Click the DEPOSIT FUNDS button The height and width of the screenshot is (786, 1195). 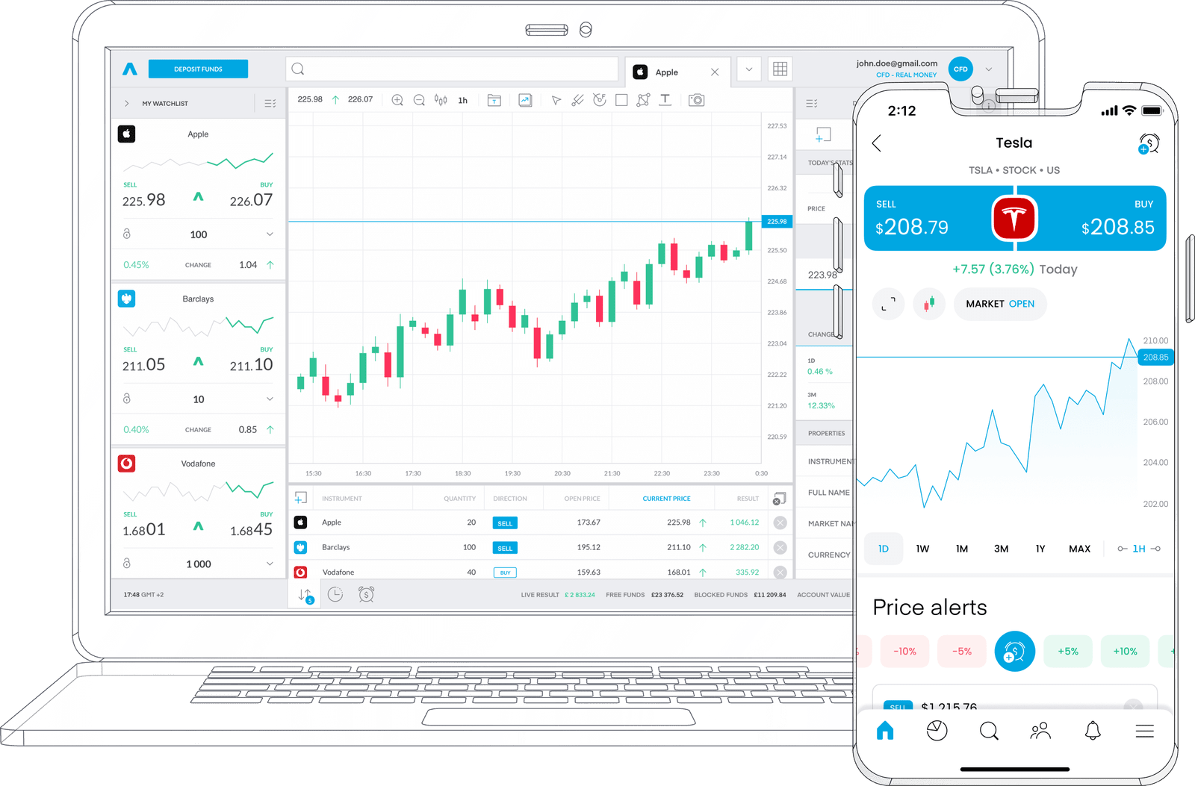[x=198, y=69]
